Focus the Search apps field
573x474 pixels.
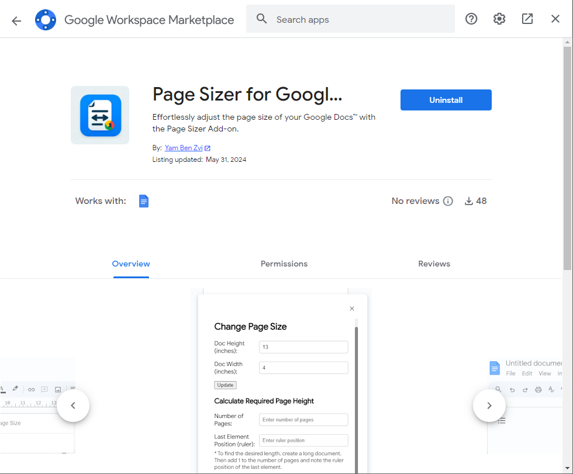click(x=350, y=19)
